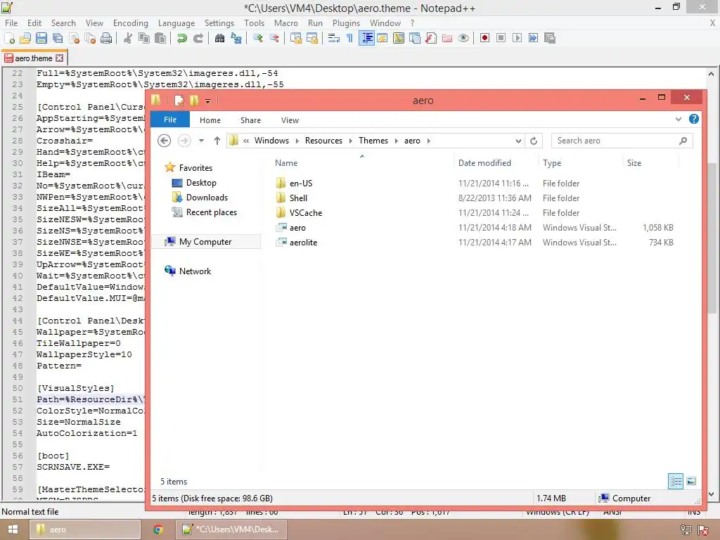
Task: Click the Search aero input field
Action: coord(622,141)
